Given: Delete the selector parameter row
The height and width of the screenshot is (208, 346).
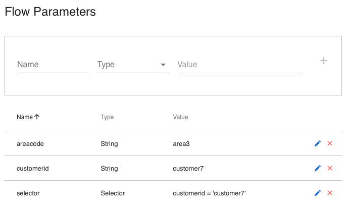Looking at the screenshot, I should pos(330,193).
